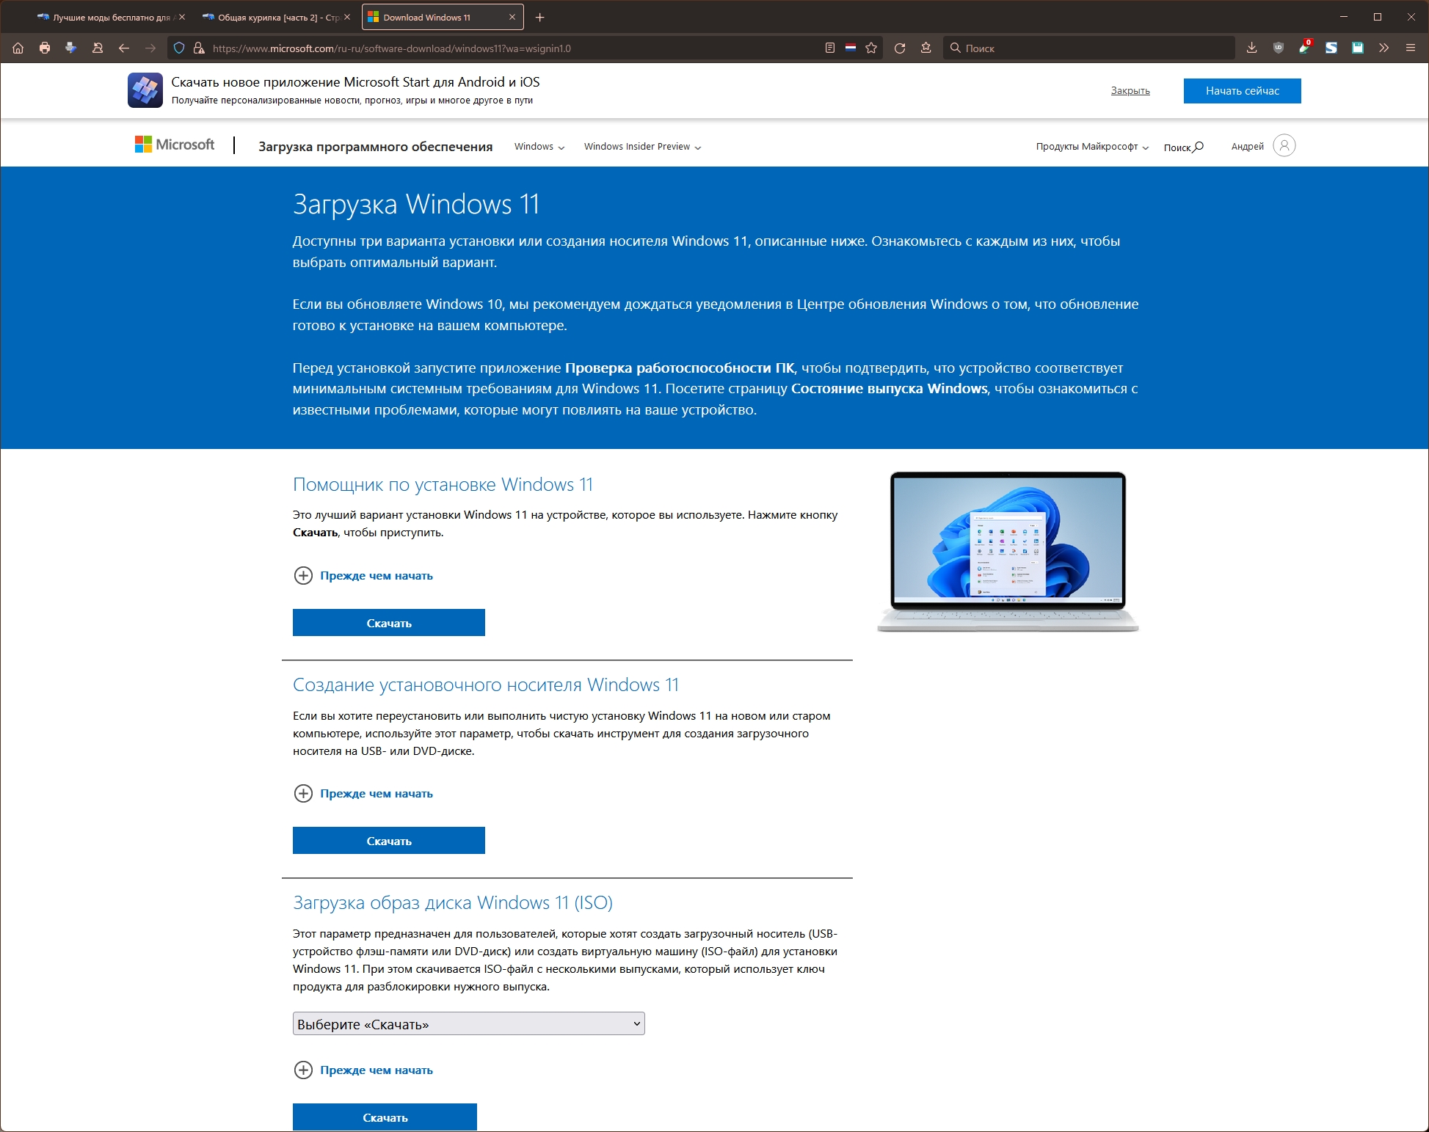
Task: Click the Загрузка образ диска Windows 11 (ISO) heading
Action: [453, 902]
